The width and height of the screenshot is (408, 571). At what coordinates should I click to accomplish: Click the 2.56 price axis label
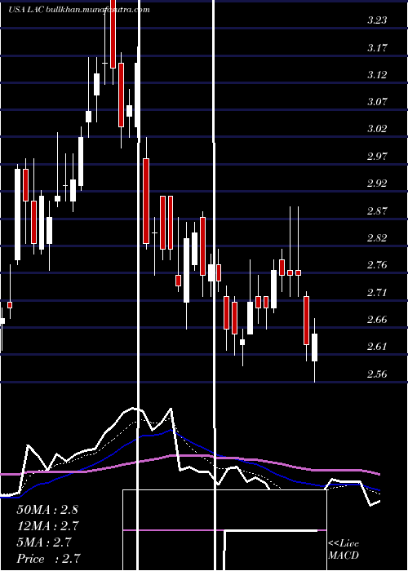[x=377, y=374]
